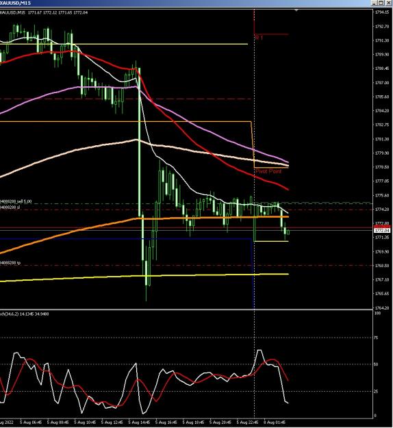
Task: Click the divider above the Stoch subwindow
Action: tap(186, 310)
